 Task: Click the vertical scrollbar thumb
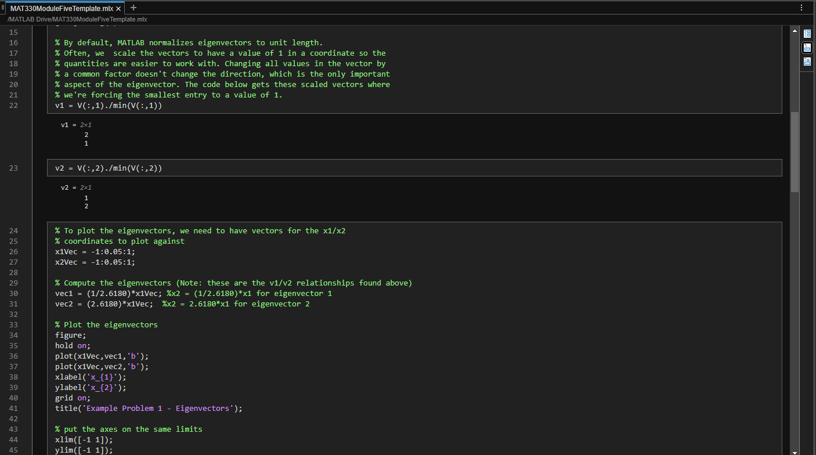tap(795, 152)
